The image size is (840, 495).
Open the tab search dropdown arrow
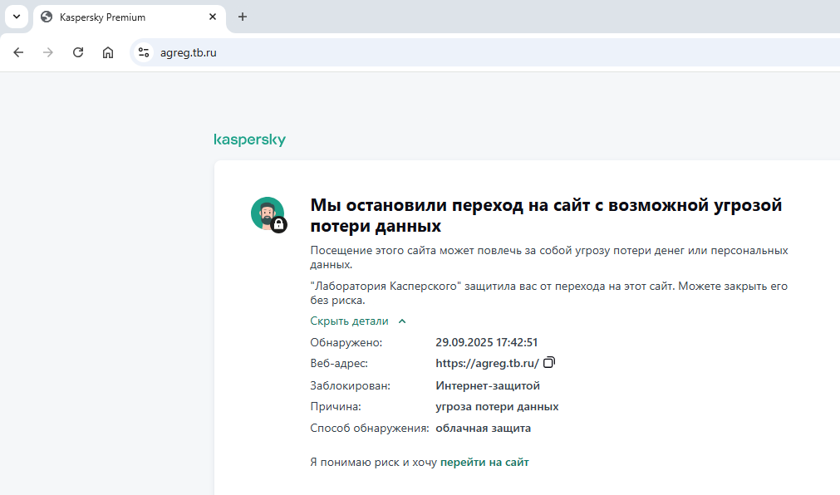coord(17,17)
